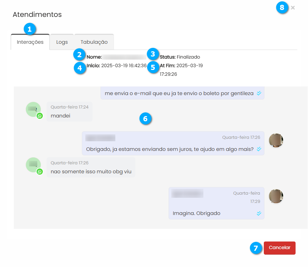The image size is (308, 267).
Task: Open the Logs tab
Action: 62,42
